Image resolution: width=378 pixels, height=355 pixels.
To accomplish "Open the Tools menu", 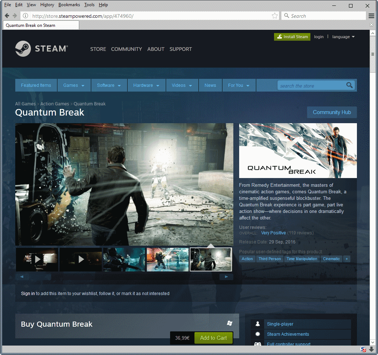I will [89, 5].
